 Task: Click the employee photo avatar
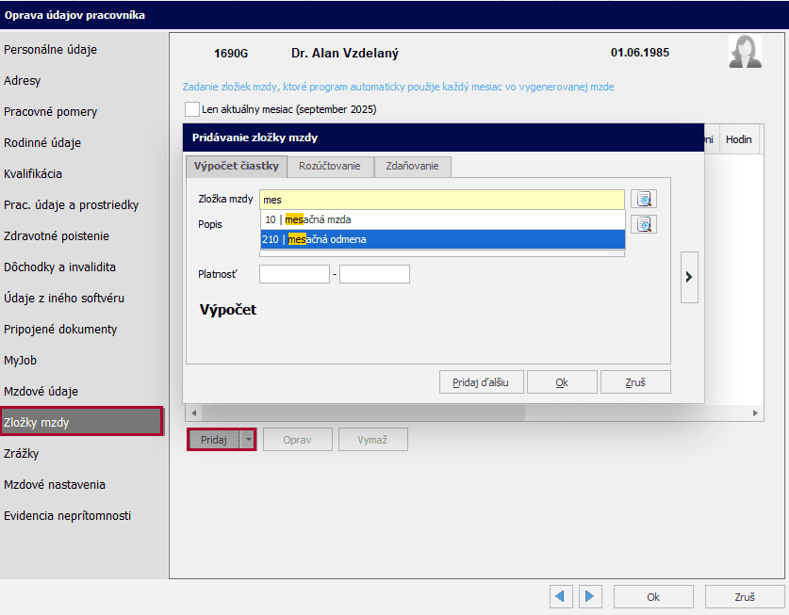pyautogui.click(x=745, y=52)
